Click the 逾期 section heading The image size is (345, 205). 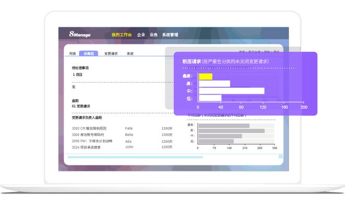(75, 100)
